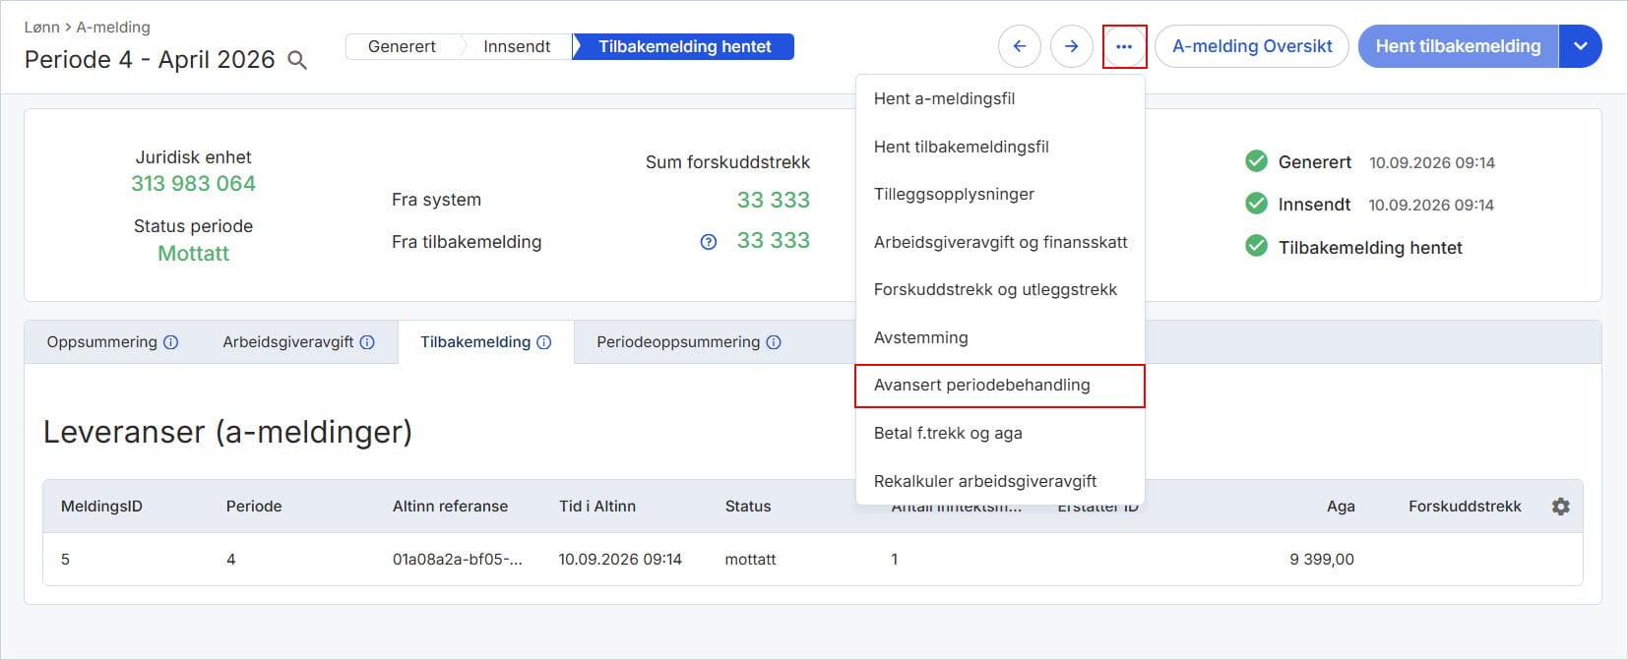
Task: Sort by Altinn referanse column header
Action: pos(450,507)
